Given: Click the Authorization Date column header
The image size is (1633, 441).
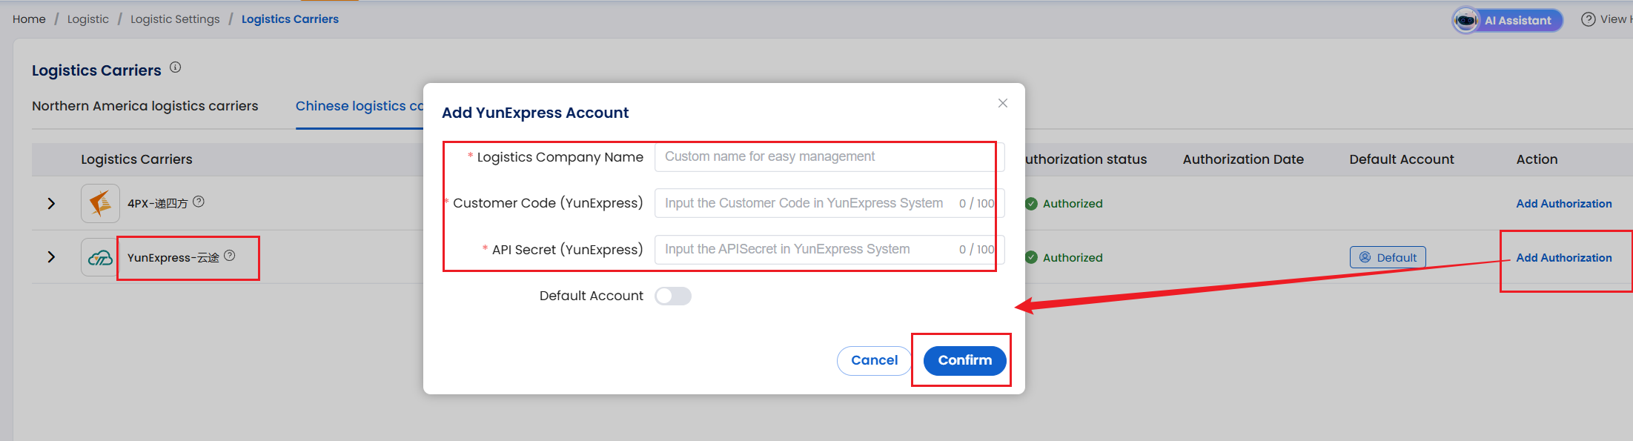Looking at the screenshot, I should 1242,159.
